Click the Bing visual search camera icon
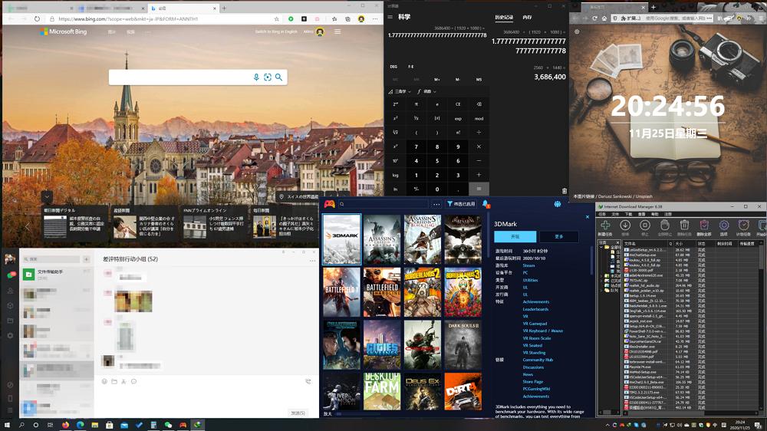The width and height of the screenshot is (767, 431). pos(268,77)
